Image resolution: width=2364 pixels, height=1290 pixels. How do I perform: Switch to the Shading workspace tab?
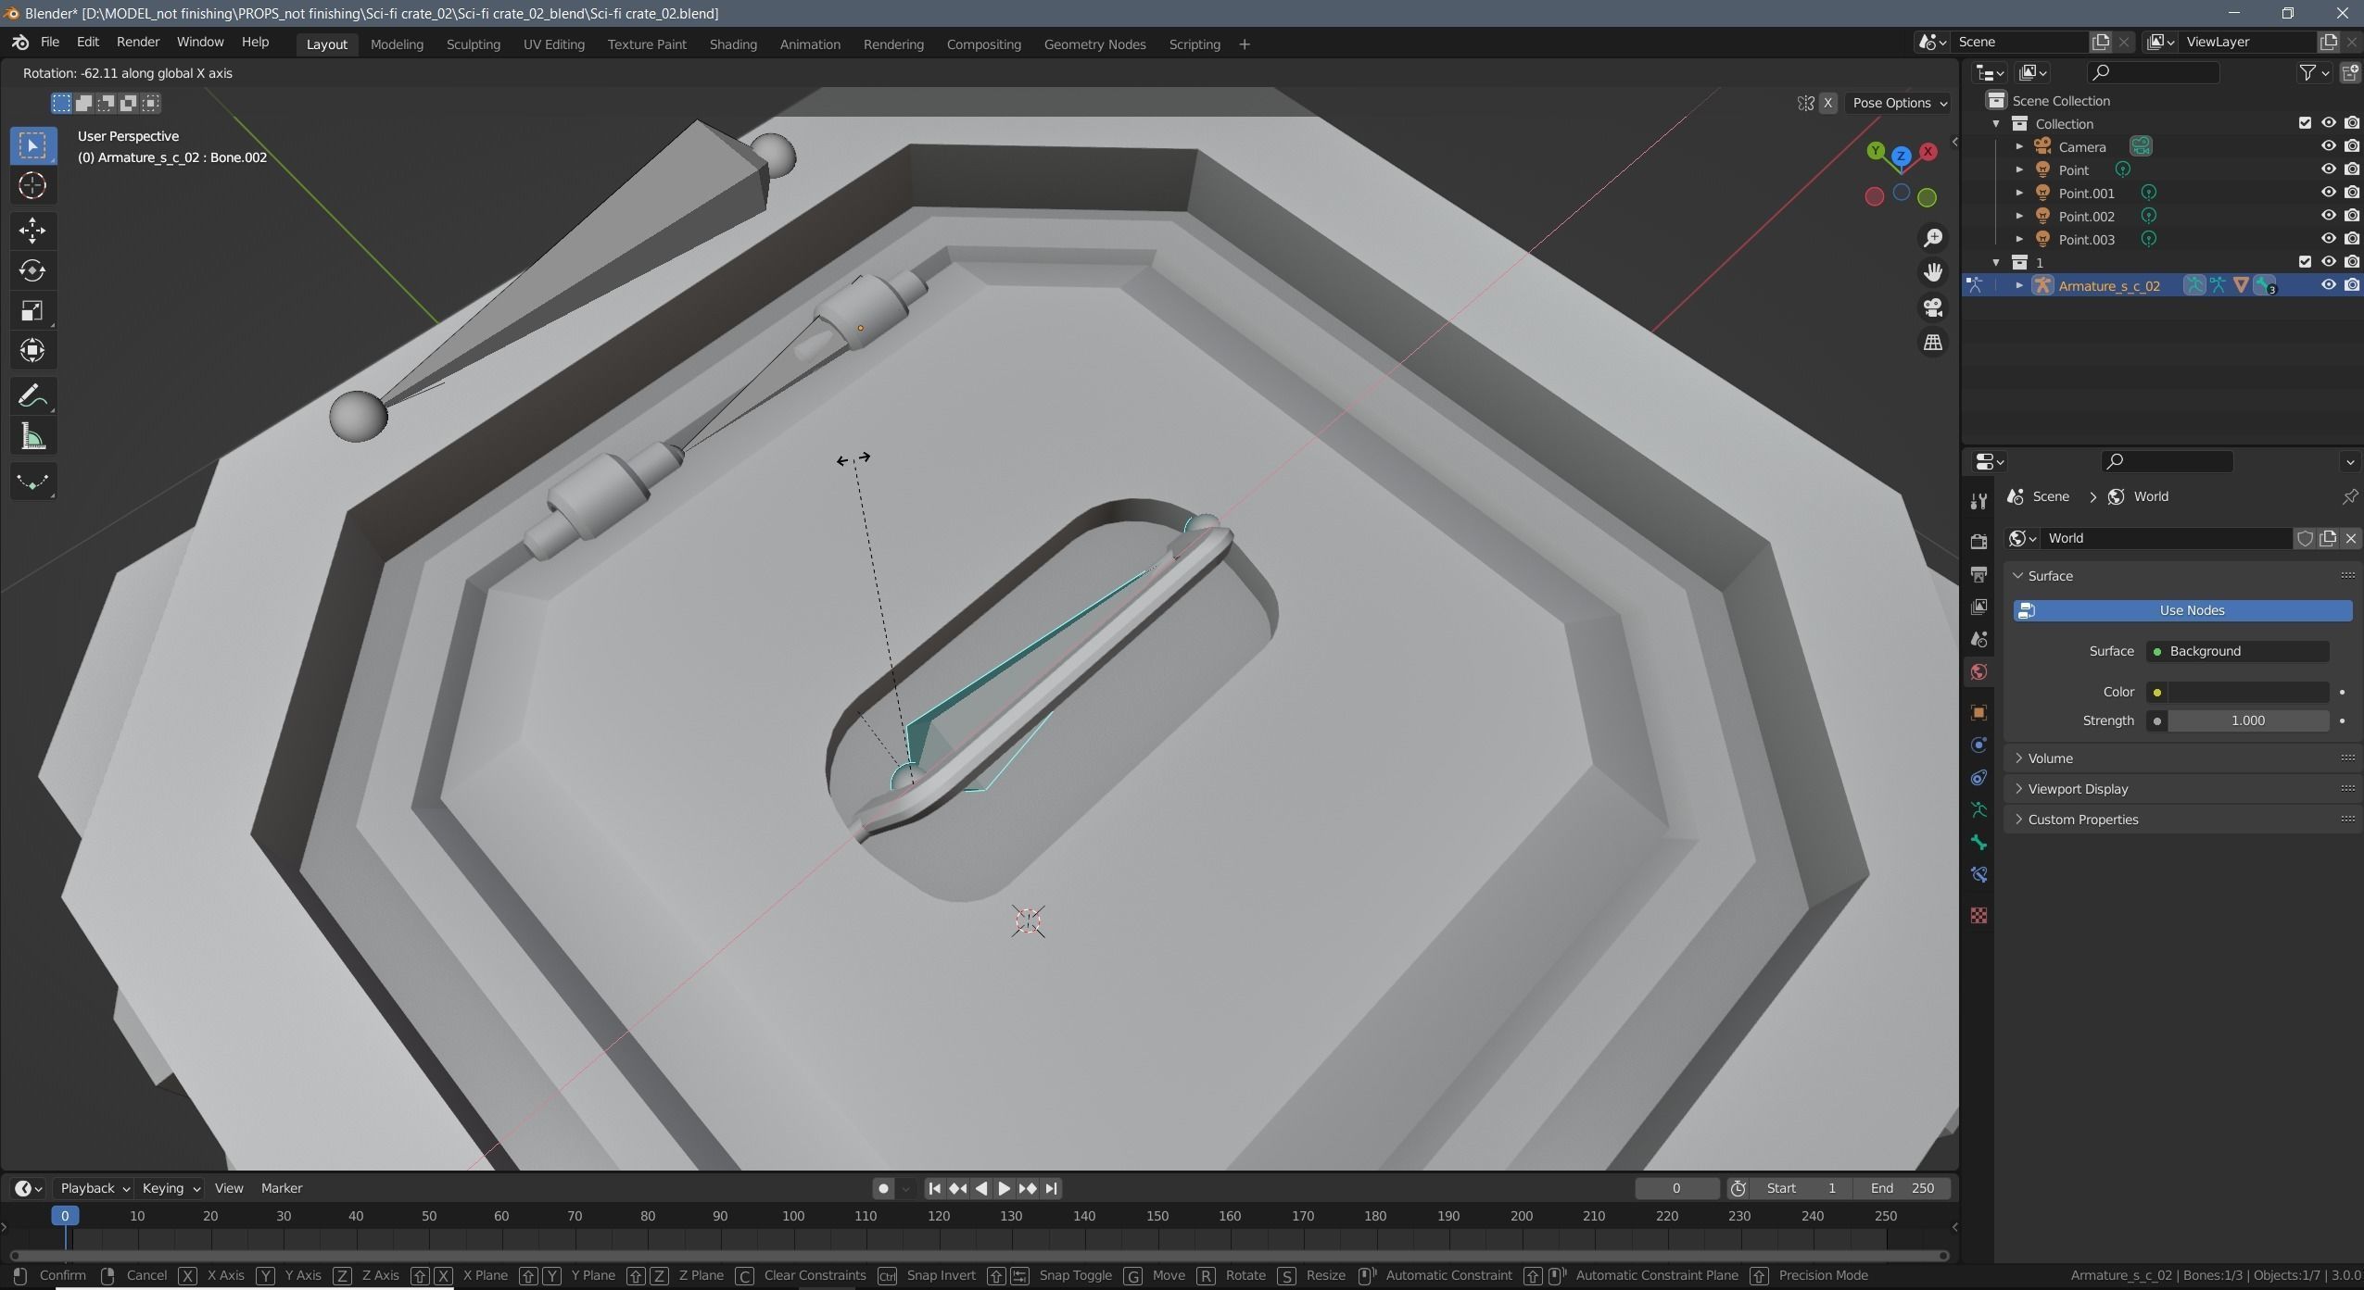[733, 44]
